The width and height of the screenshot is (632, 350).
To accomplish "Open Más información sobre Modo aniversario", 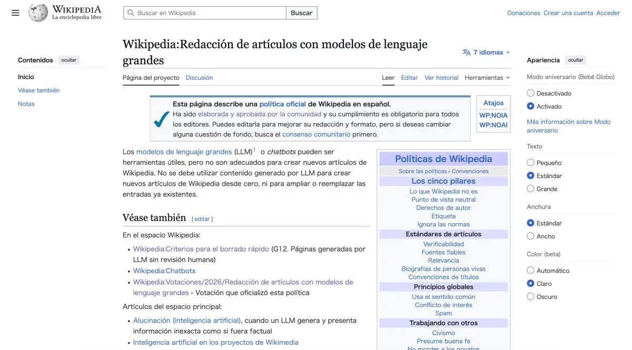I will 569,126.
